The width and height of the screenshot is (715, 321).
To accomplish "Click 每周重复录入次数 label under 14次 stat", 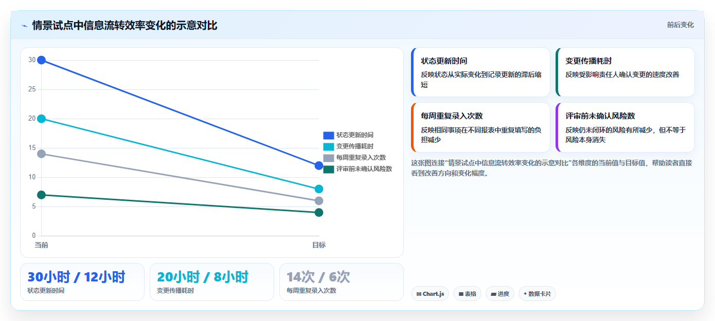I will (311, 291).
